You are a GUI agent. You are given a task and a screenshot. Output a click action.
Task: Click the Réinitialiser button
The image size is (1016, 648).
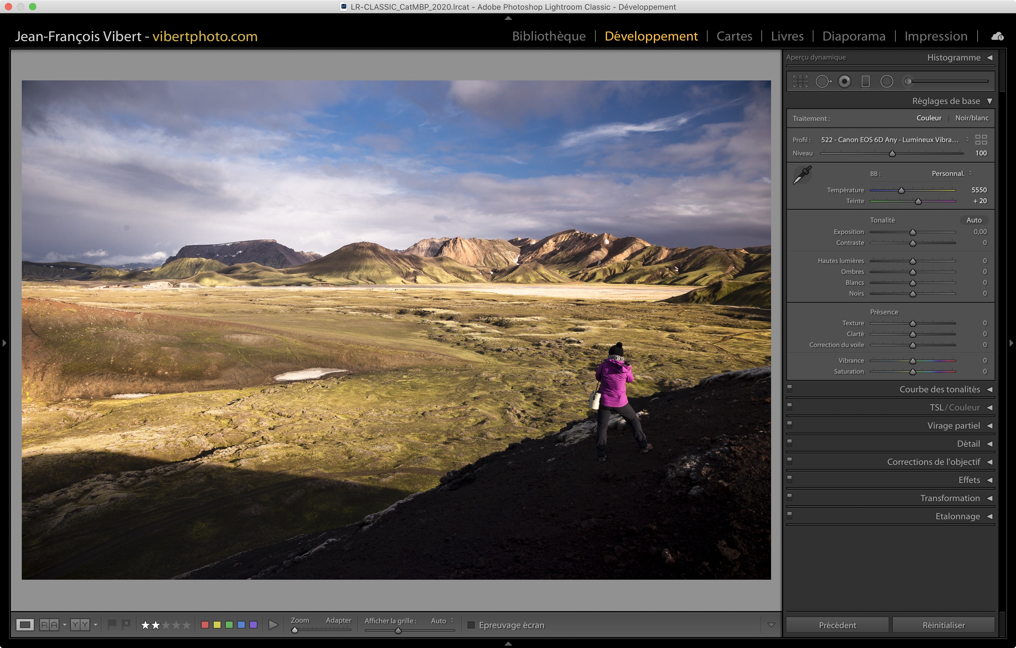tap(943, 625)
